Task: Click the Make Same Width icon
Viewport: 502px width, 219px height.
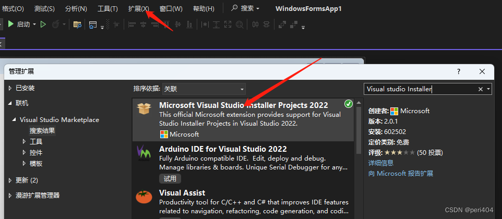Action: click(205, 25)
